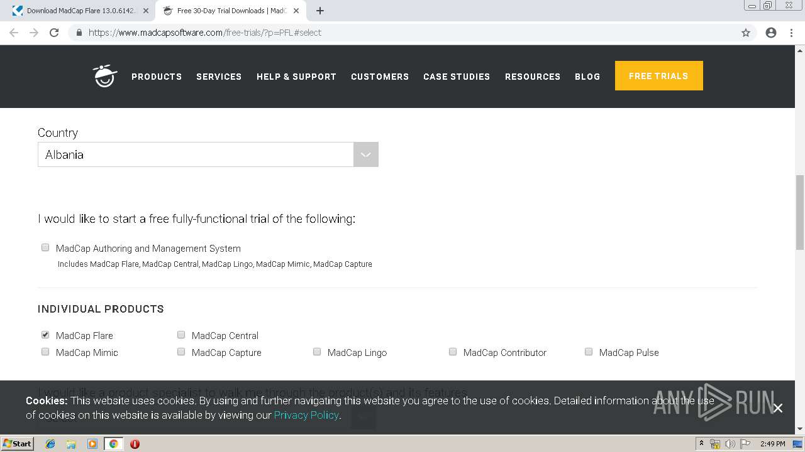Launch Internet Explorer from taskbar
Viewport: 805px width, 452px height.
[50, 444]
